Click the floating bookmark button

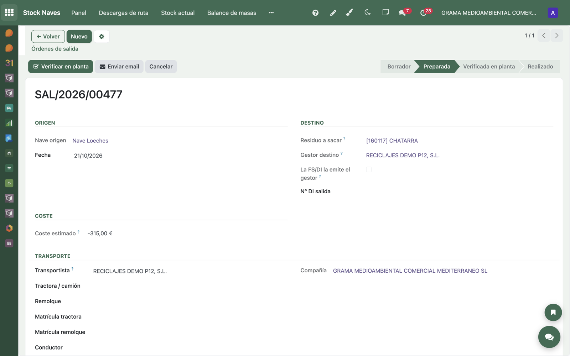coord(553,313)
